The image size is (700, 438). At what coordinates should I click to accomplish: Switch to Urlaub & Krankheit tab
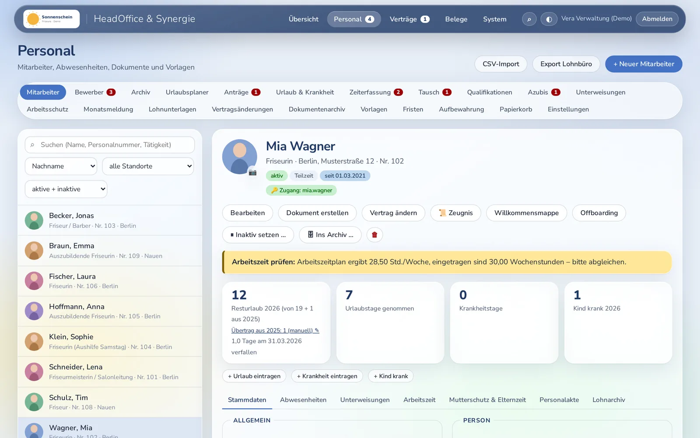tap(305, 92)
